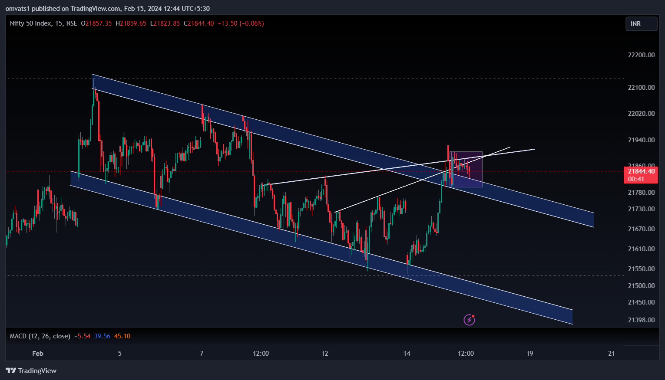Click the MACD value -5.54
Viewport: 665px width, 380px height.
click(x=83, y=336)
